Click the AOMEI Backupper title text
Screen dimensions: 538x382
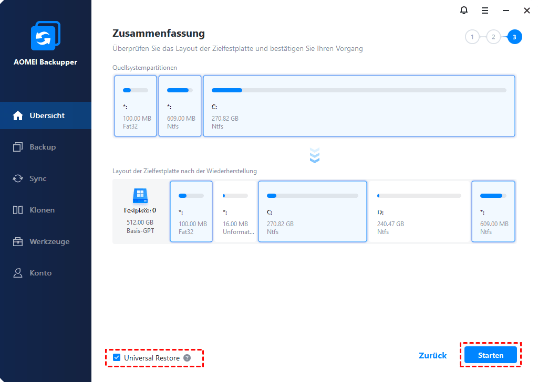[45, 62]
